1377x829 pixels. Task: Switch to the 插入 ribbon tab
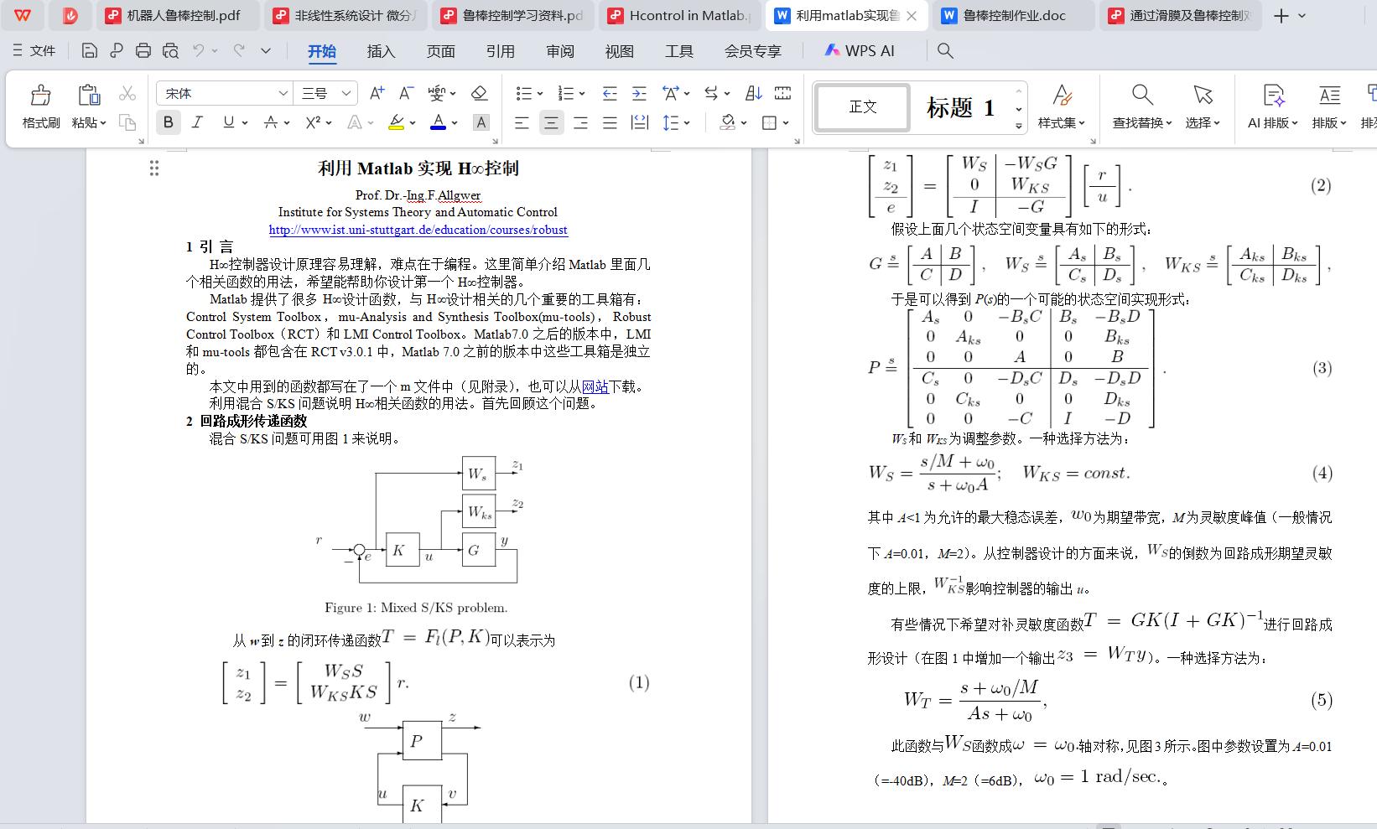coord(381,51)
